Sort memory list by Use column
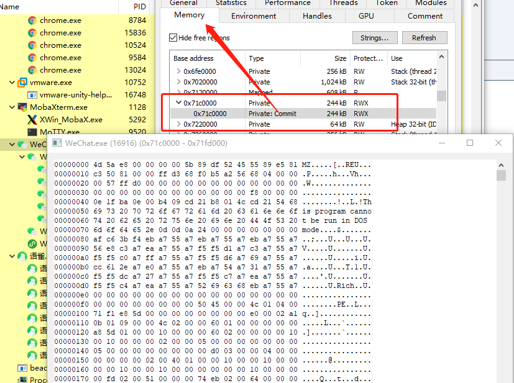 click(412, 58)
